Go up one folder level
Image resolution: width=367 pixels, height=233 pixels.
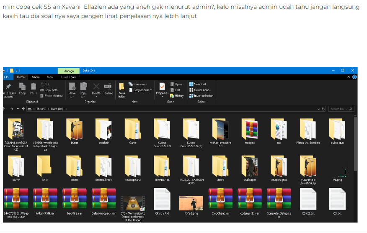(23, 109)
